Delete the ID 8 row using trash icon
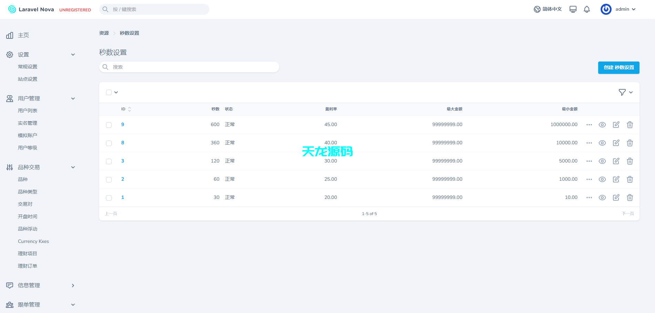Viewport: 655px width, 313px height. tap(630, 143)
